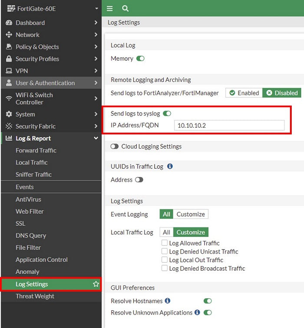Open AntiVirus log page
The height and width of the screenshot is (328, 304).
28,199
